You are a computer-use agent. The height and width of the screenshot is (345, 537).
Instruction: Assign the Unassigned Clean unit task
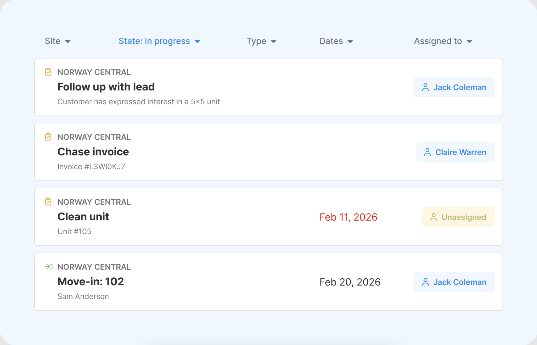[458, 217]
